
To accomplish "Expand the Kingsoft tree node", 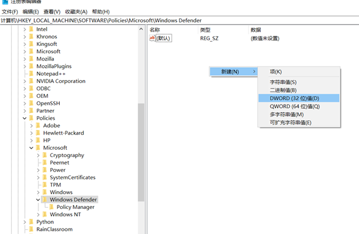I will click(24, 44).
